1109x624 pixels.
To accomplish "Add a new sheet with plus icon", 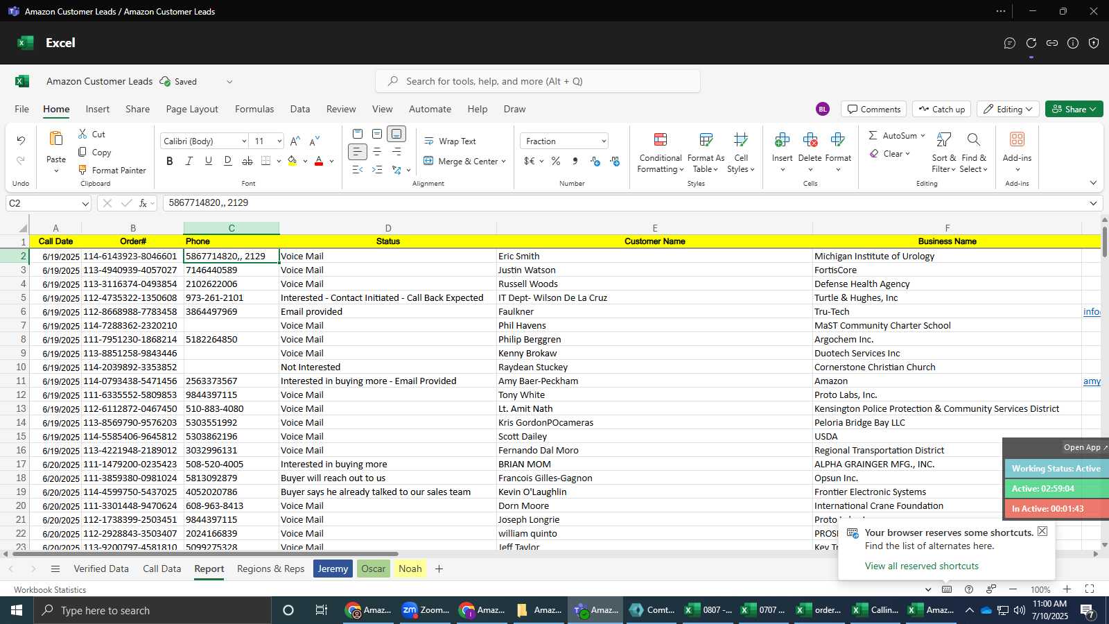I will click(439, 569).
